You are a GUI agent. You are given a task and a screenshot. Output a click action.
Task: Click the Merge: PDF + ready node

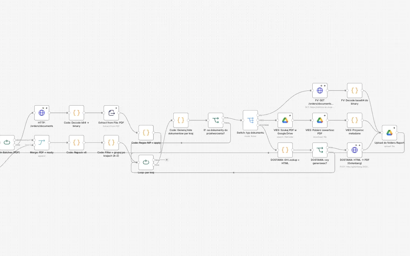tap(42, 143)
